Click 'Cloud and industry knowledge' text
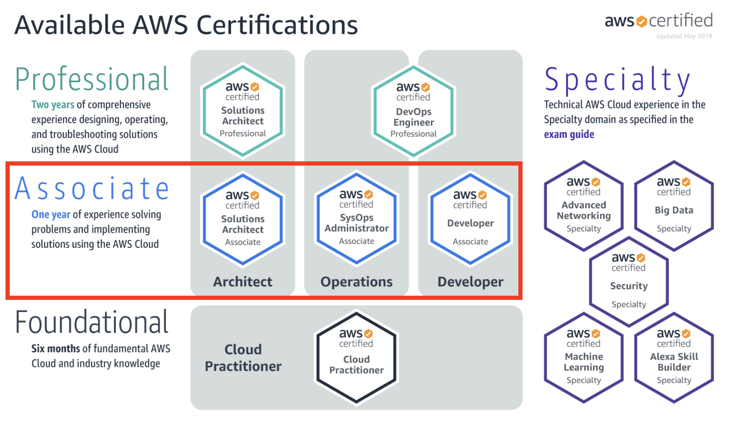Viewport: 746px width, 430px height. (x=96, y=364)
